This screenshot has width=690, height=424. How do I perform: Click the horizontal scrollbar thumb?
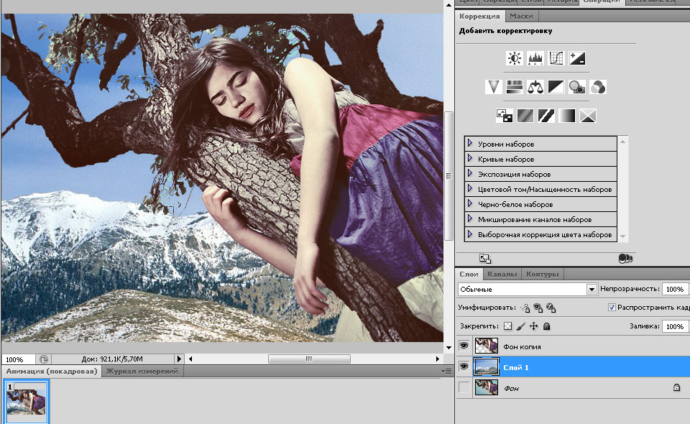[309, 359]
